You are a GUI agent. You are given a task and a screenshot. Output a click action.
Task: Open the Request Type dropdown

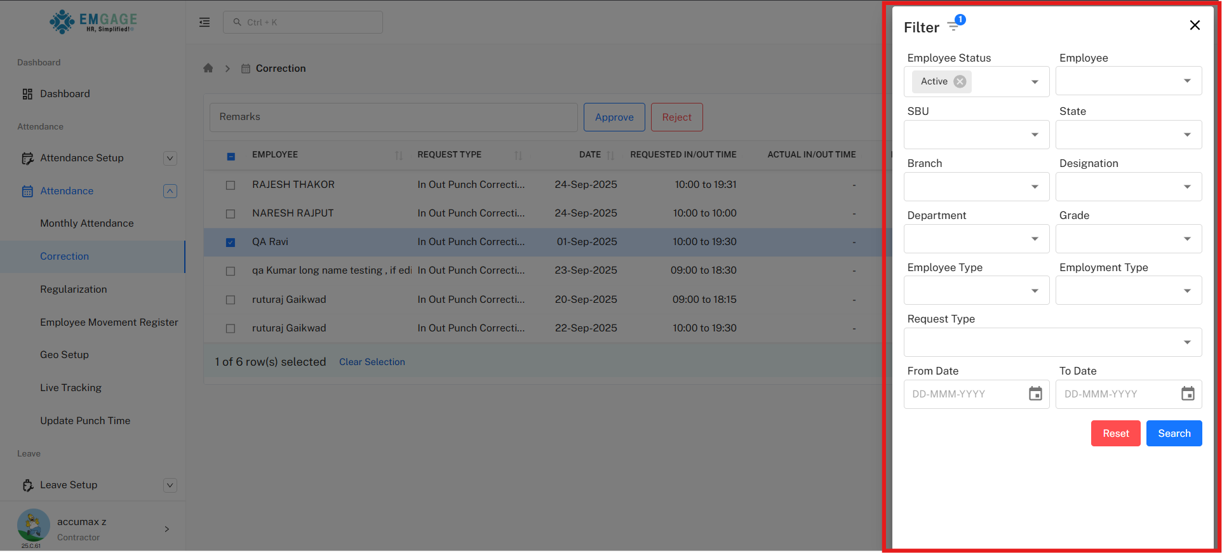tap(1052, 342)
